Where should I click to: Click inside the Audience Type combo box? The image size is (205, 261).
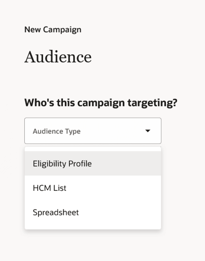click(x=78, y=131)
